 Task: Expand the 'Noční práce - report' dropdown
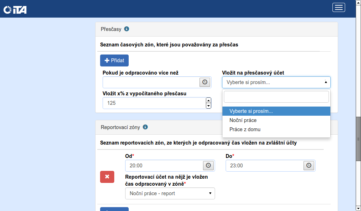click(x=170, y=193)
